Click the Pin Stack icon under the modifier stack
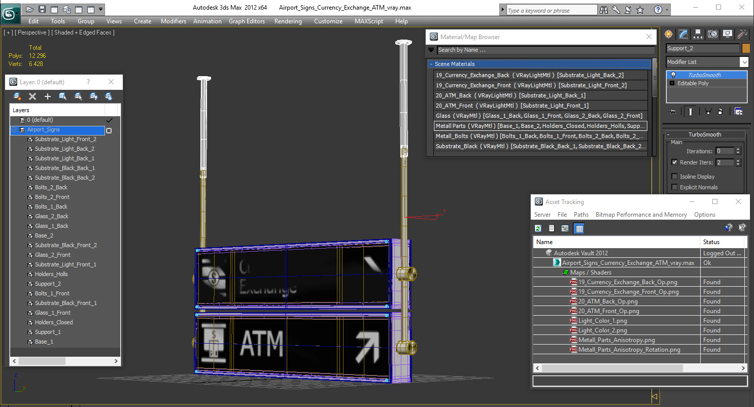The height and width of the screenshot is (407, 754). 673,112
